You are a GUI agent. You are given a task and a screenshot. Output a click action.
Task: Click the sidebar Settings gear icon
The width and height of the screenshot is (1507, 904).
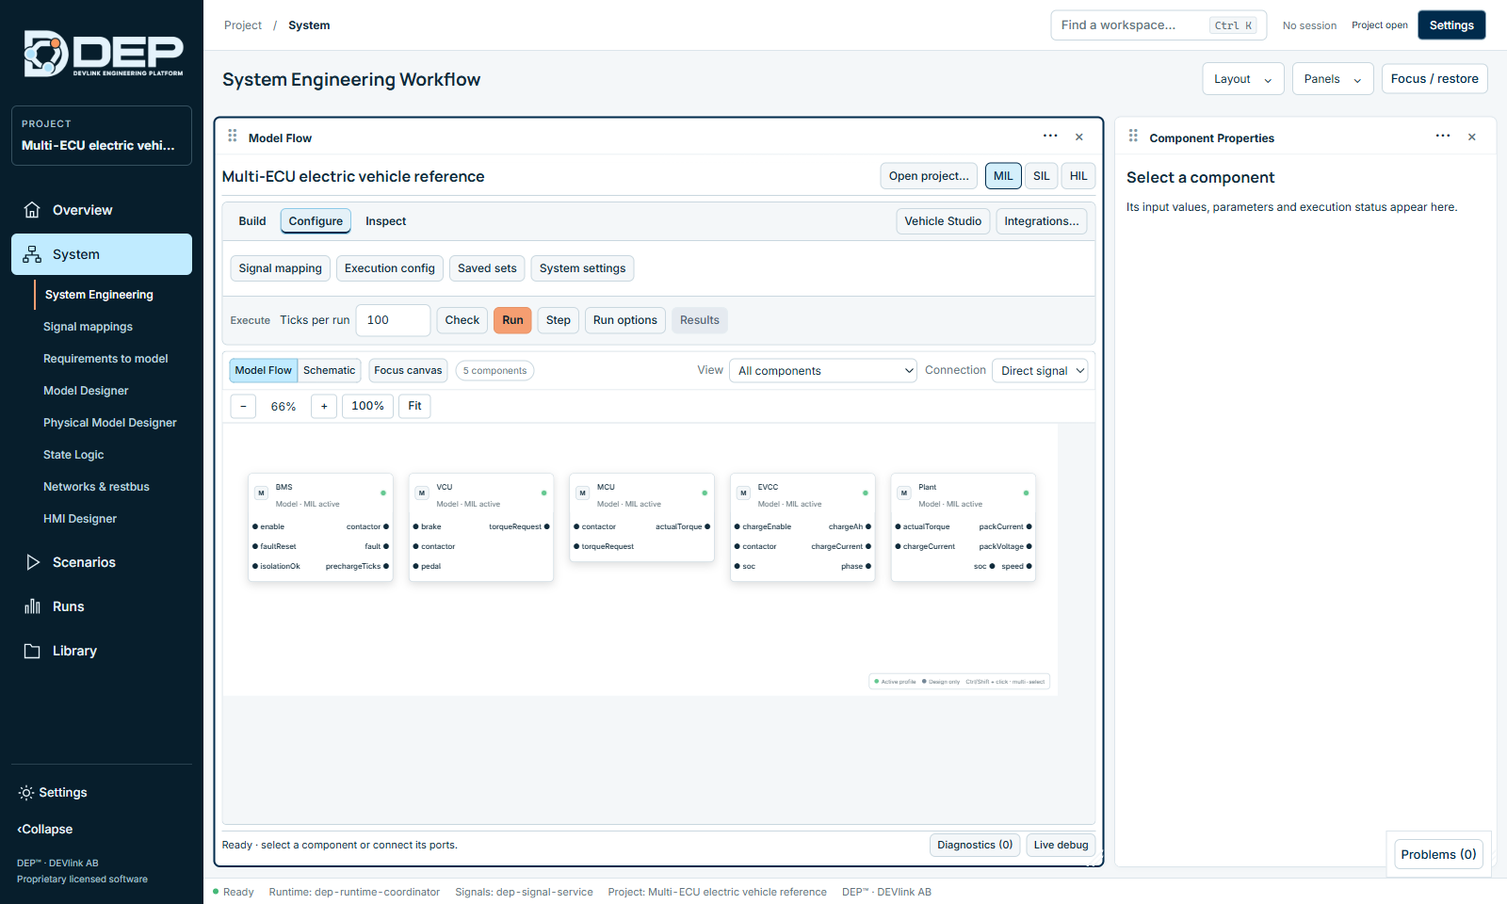pos(26,793)
